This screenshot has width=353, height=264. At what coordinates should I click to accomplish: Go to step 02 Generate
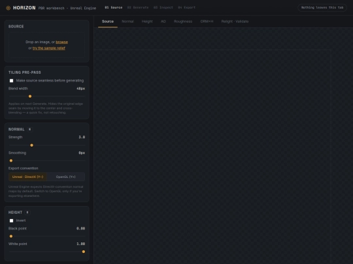(x=138, y=8)
